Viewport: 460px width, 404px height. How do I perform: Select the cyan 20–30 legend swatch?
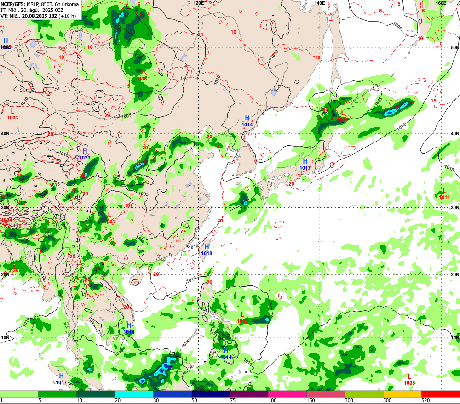point(134,394)
